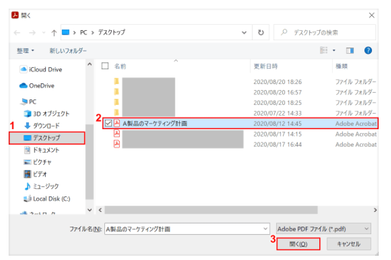Open the view options dropdown arrow
Image resolution: width=391 pixels, height=260 pixels.
coord(334,50)
